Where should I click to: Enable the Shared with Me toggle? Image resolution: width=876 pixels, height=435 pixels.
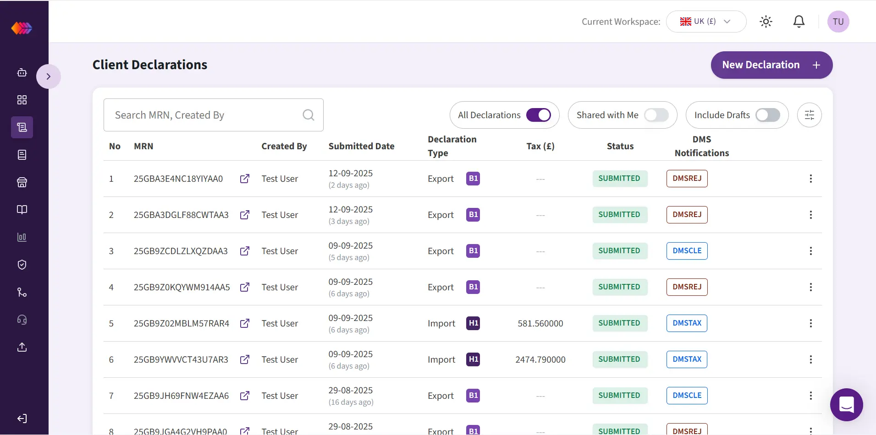(656, 115)
